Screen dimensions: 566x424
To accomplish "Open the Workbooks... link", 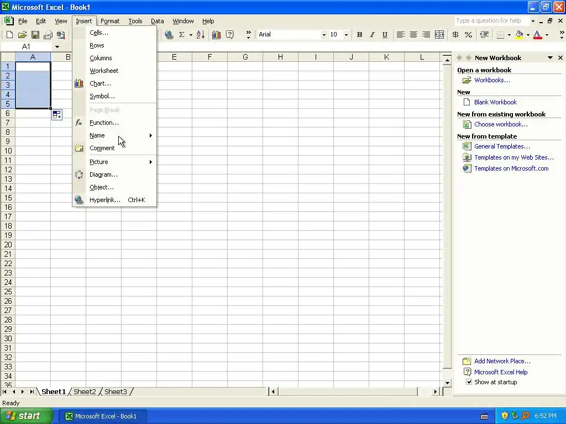I will point(492,80).
